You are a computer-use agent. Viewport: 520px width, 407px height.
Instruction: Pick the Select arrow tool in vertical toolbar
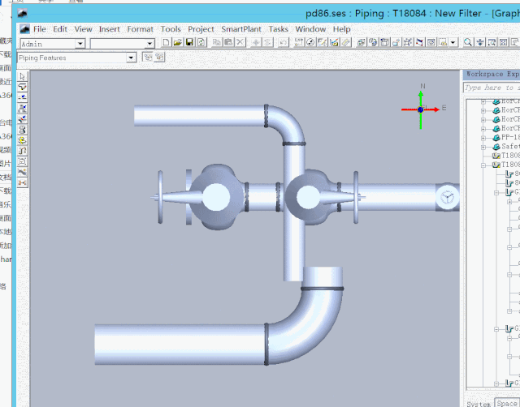(22, 76)
